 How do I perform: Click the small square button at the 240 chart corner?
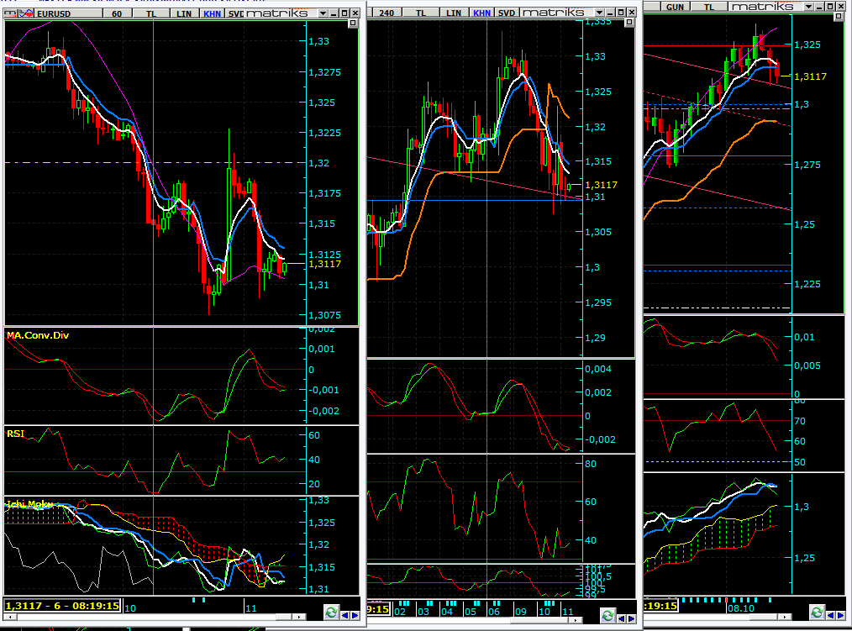pos(629,23)
